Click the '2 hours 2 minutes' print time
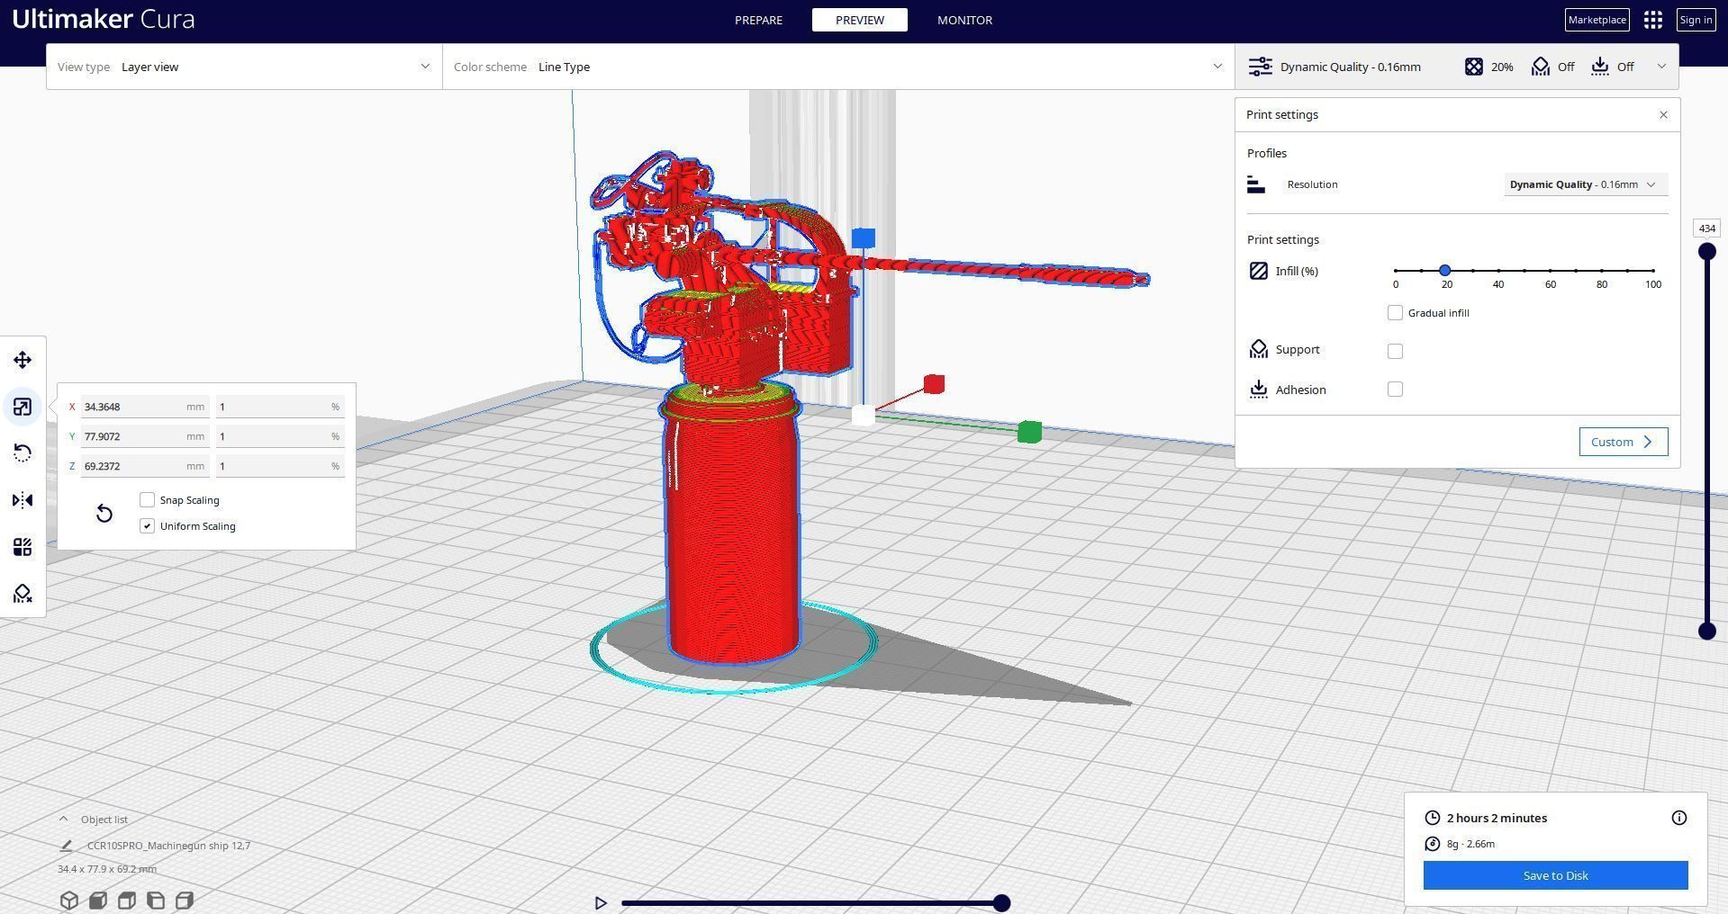The height and width of the screenshot is (914, 1728). click(x=1497, y=818)
